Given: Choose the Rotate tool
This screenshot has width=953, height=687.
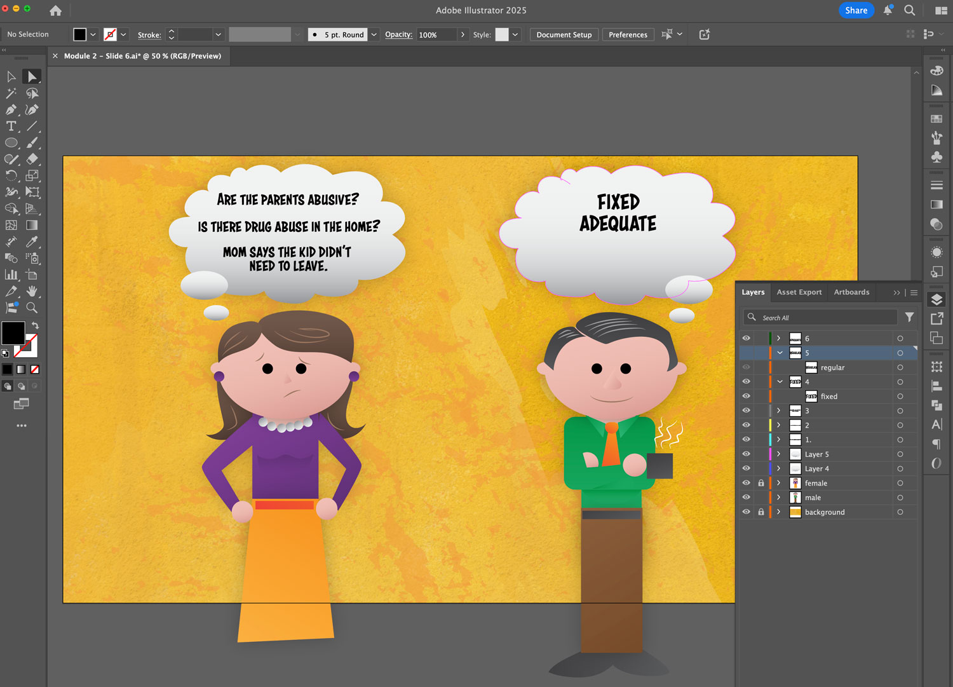Looking at the screenshot, I should click(x=11, y=176).
